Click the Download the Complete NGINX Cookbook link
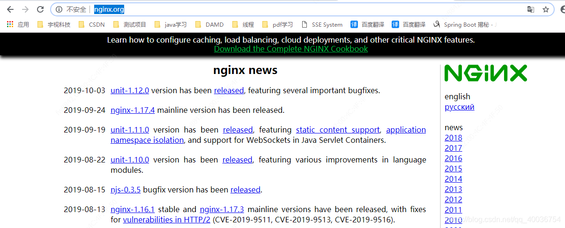The height and width of the screenshot is (228, 565). [291, 49]
